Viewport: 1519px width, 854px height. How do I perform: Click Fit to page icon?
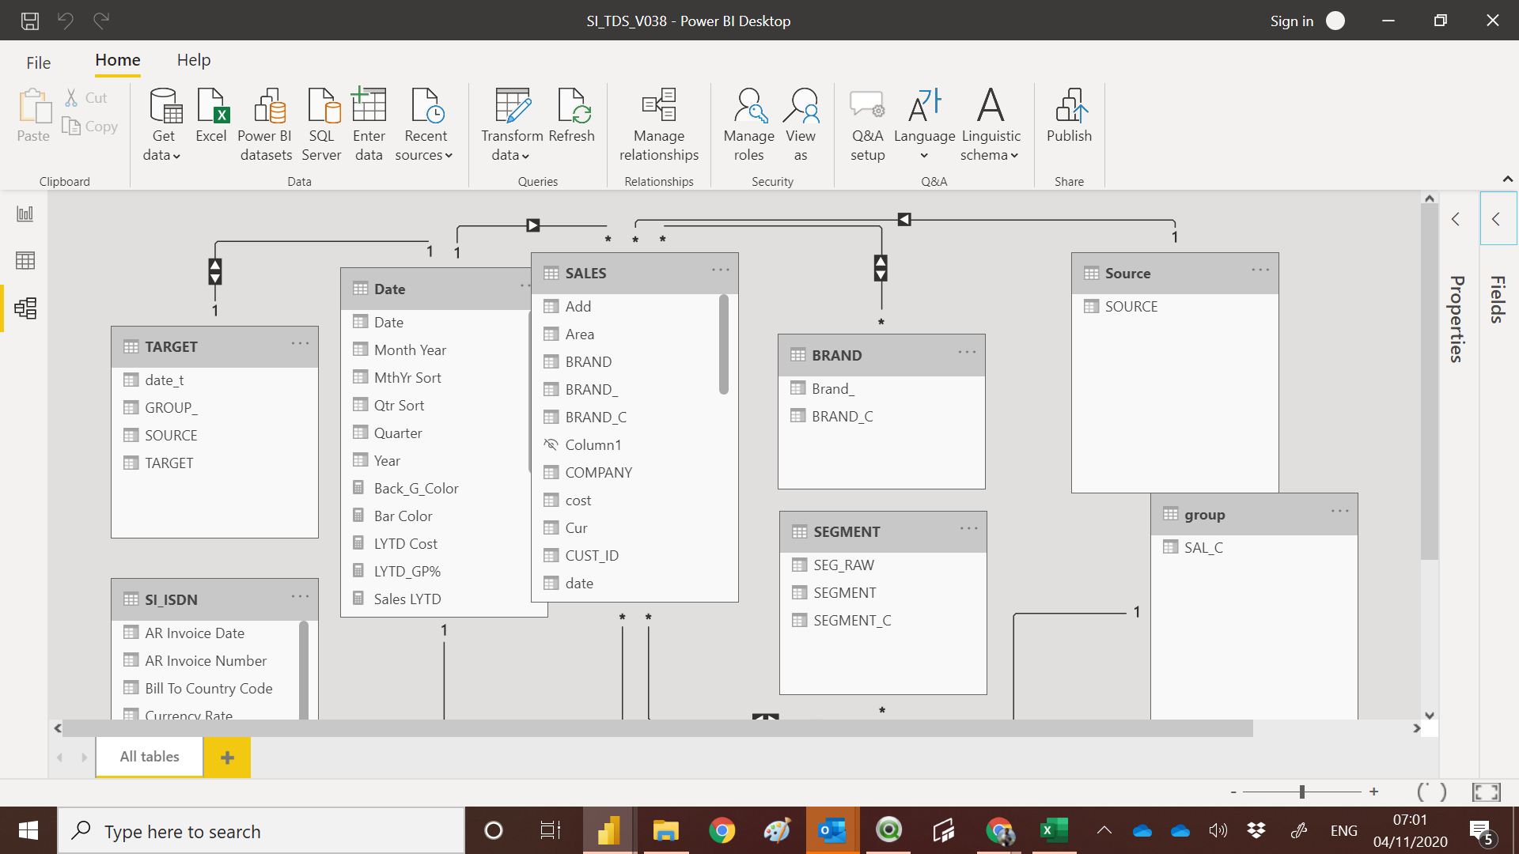(1487, 792)
